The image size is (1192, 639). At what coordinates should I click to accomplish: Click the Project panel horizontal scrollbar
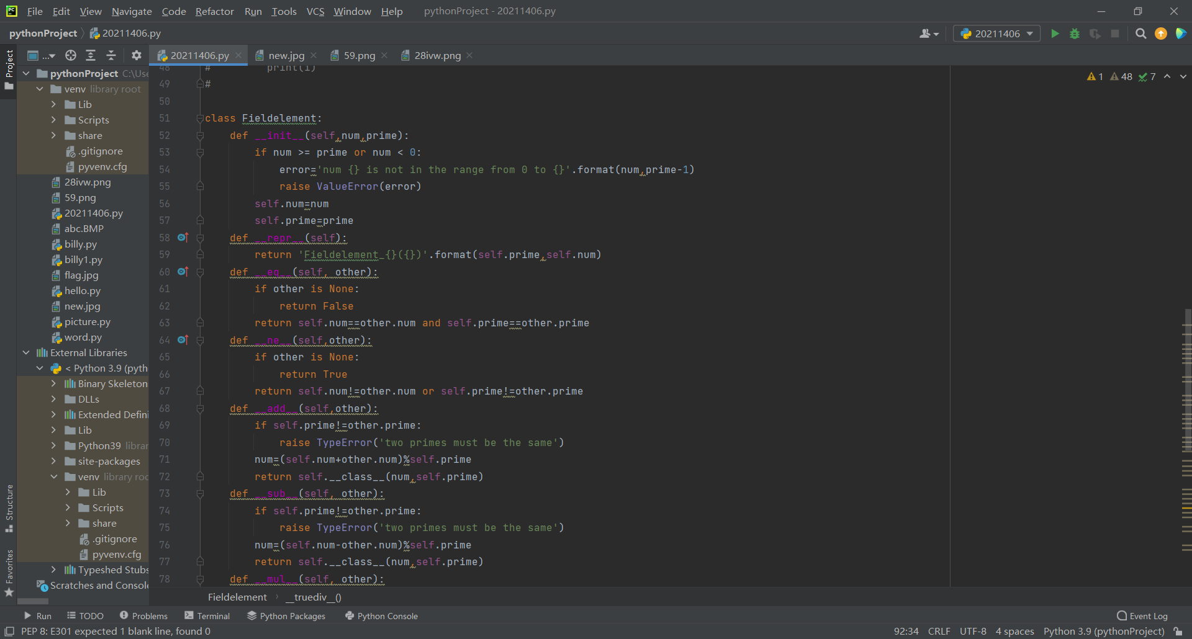tap(33, 601)
